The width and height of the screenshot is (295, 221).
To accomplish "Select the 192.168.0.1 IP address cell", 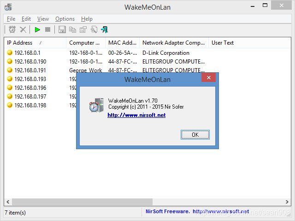I will 27,53.
